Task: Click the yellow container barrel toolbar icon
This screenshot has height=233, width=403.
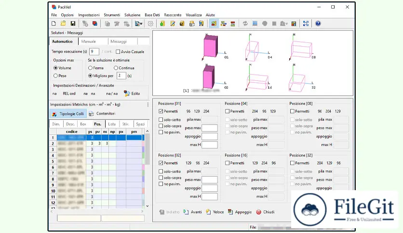Action: pyautogui.click(x=182, y=24)
